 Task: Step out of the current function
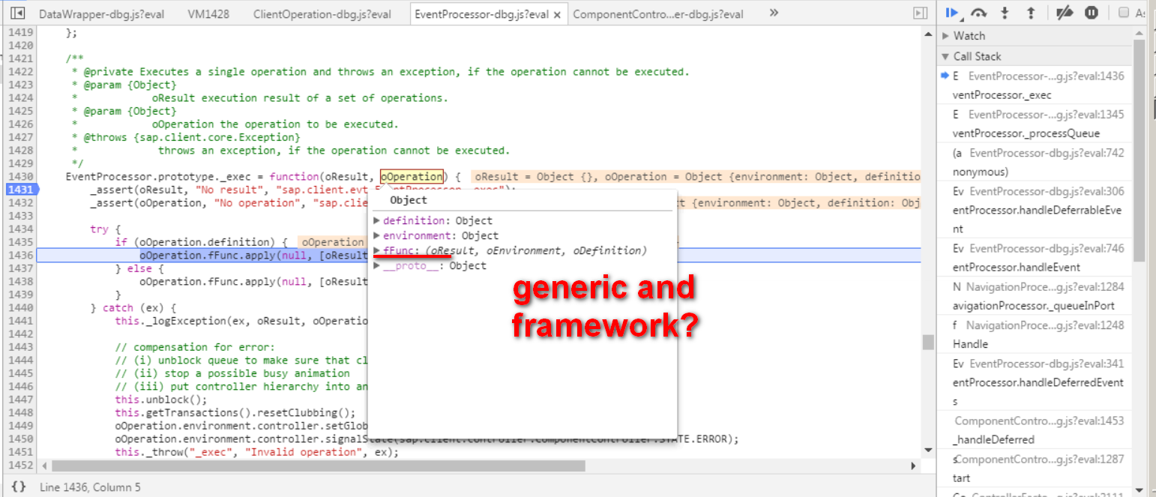point(1030,13)
